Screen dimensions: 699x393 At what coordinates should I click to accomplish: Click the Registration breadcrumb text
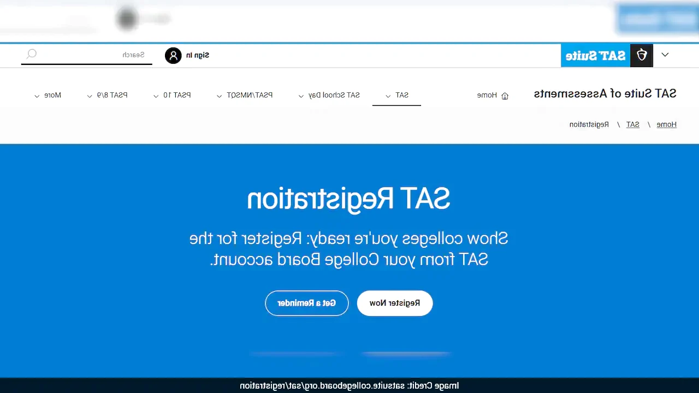[589, 124]
